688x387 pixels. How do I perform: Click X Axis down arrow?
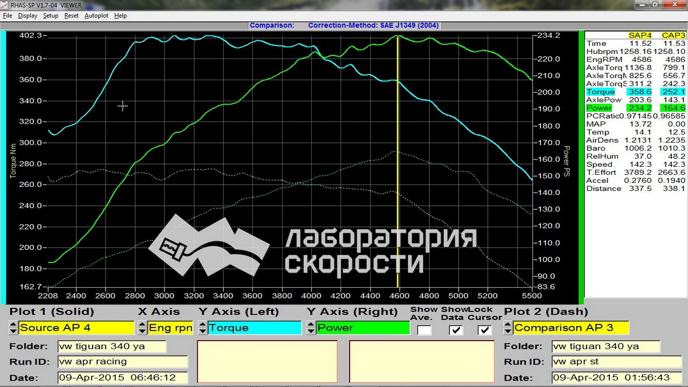(x=142, y=331)
